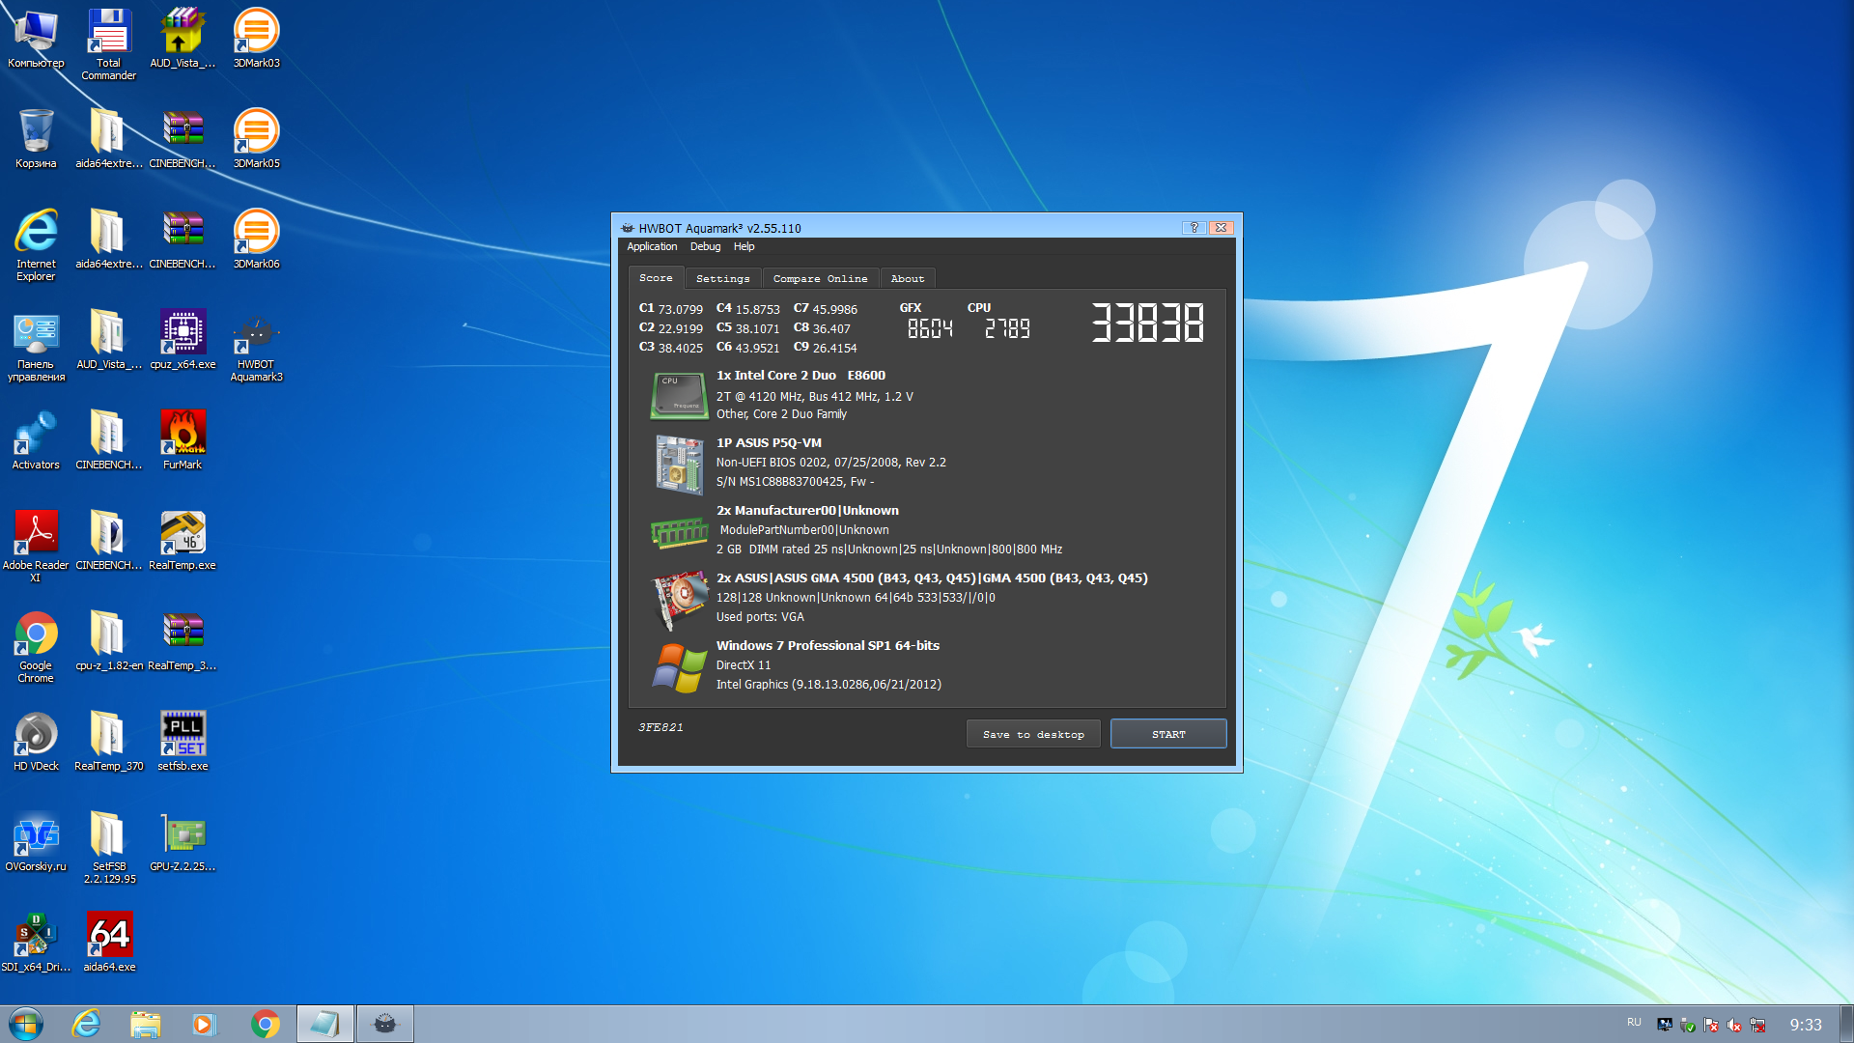Click the CPU score 2789

[1007, 329]
